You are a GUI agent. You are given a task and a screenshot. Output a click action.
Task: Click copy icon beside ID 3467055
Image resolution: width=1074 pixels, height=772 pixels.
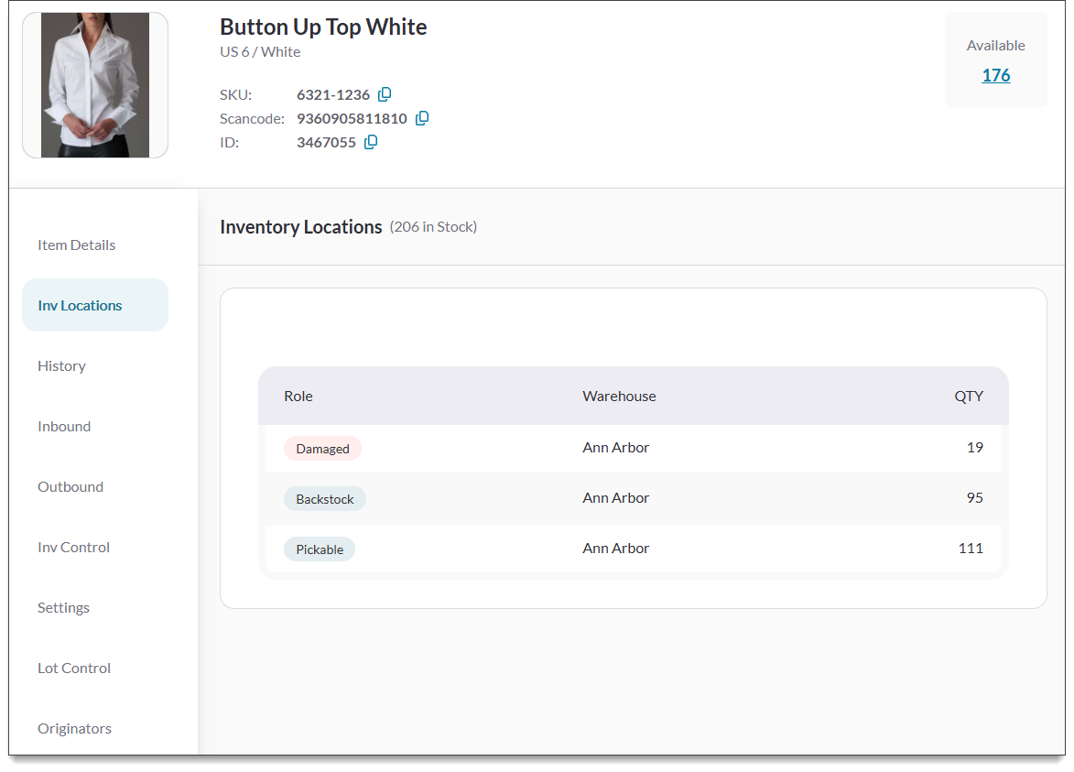coord(371,142)
